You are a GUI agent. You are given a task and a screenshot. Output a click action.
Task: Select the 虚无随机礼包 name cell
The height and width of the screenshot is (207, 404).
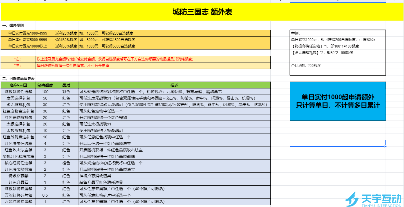pos(18,105)
